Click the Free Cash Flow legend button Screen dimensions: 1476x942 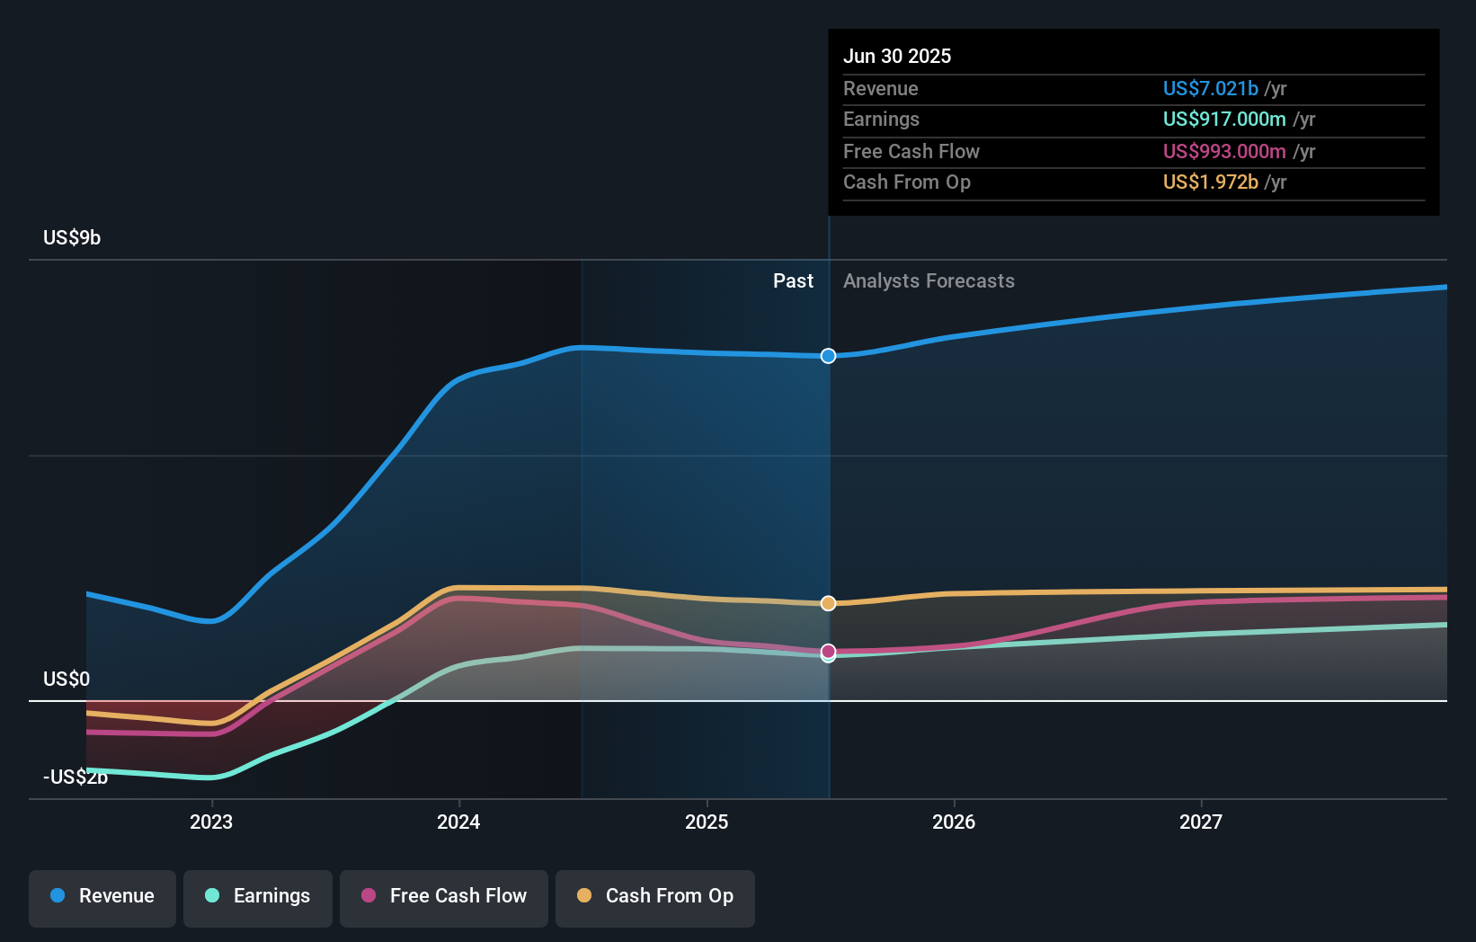(x=443, y=898)
